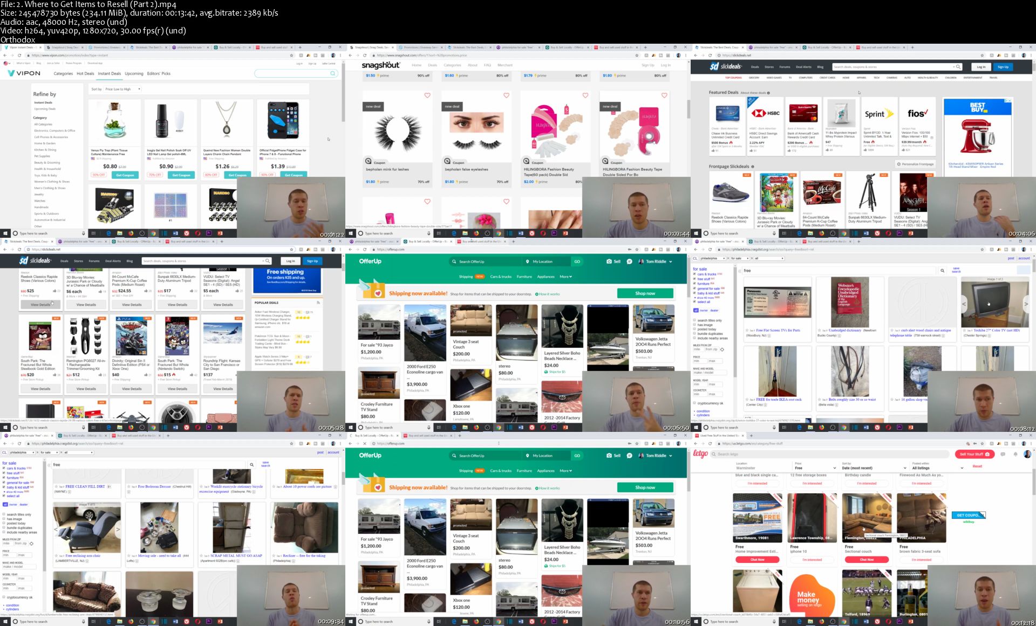Open Edge from the taskbar in the letgo frame

coord(799,622)
